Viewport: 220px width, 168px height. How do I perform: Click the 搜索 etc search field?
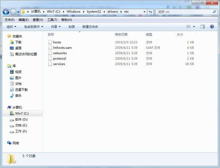point(184,12)
